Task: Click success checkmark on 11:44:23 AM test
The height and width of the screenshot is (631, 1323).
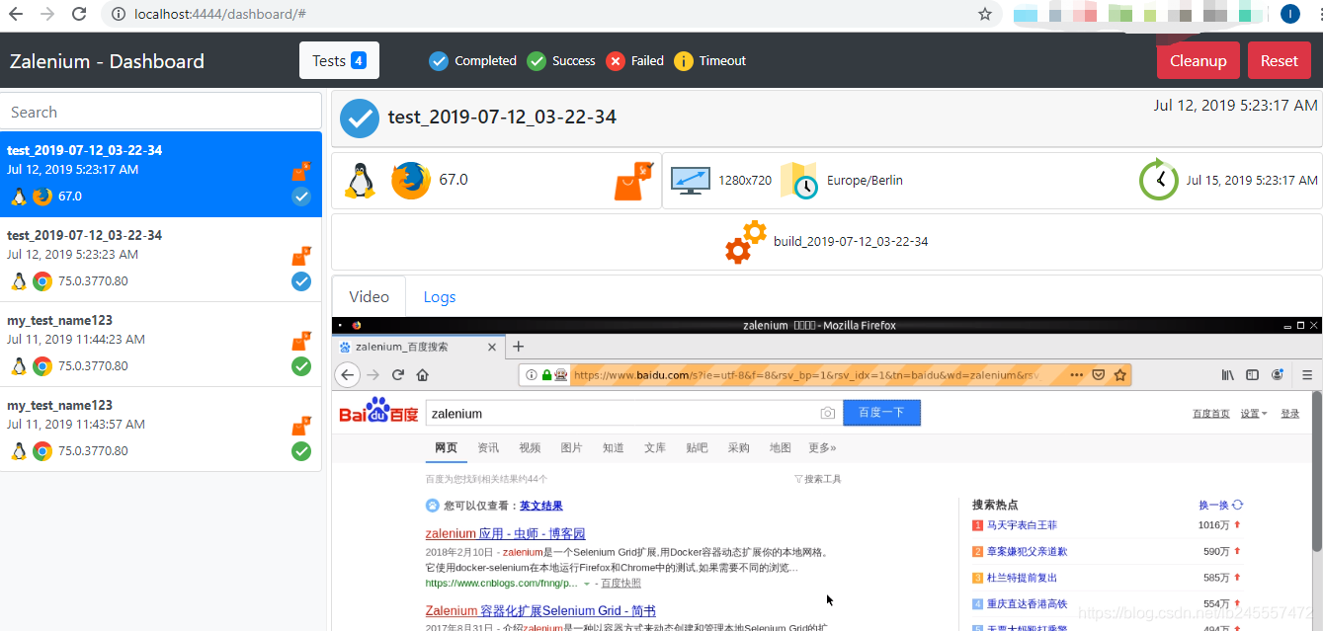Action: coord(301,366)
